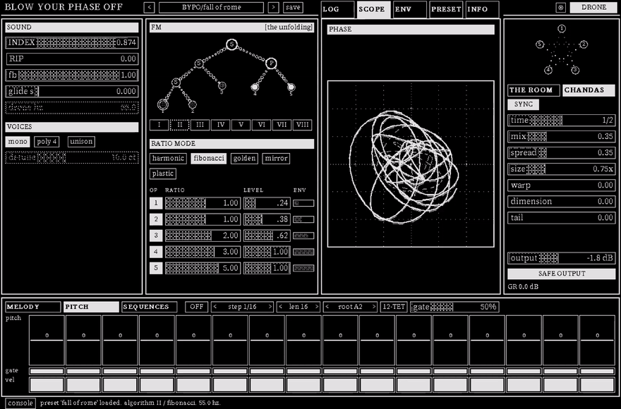The image size is (621, 409).
Task: Load the next preset with the > arrow before save
Action: pyautogui.click(x=273, y=8)
